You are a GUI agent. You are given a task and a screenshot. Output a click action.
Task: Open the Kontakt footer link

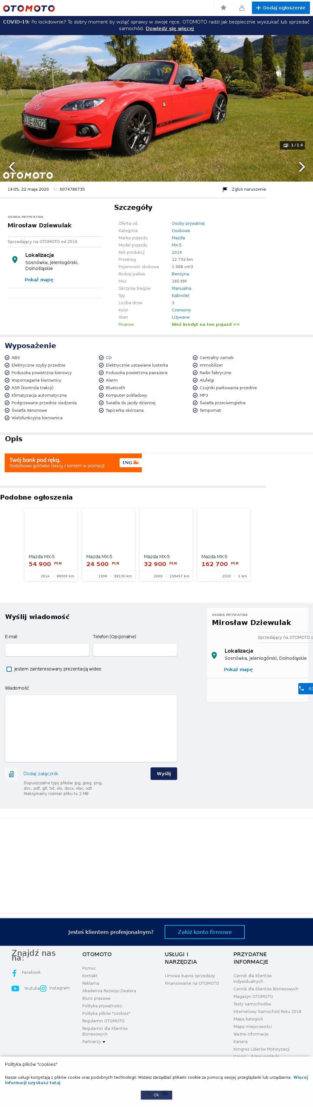(90, 976)
